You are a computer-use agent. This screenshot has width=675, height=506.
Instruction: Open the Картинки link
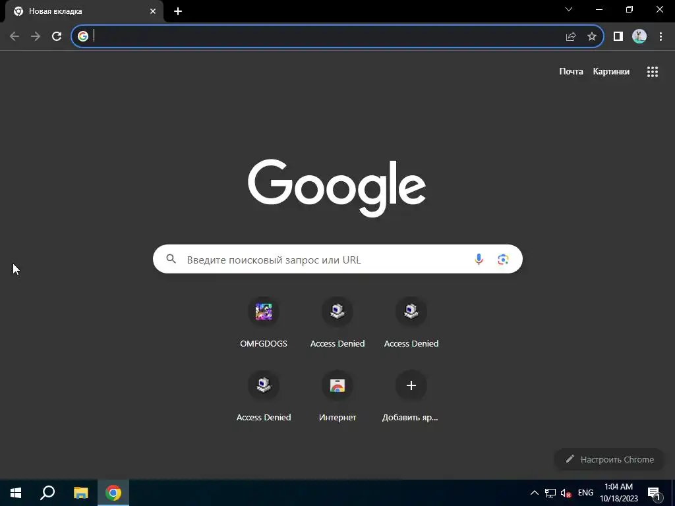coord(611,71)
